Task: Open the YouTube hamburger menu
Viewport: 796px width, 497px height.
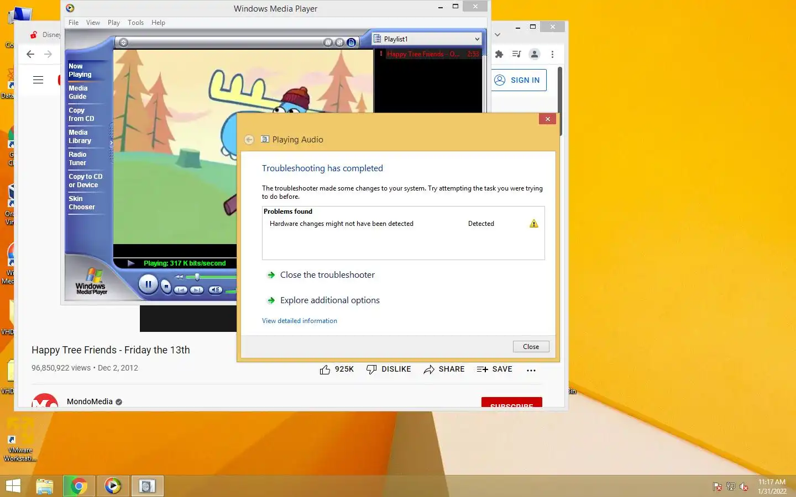Action: pyautogui.click(x=38, y=80)
